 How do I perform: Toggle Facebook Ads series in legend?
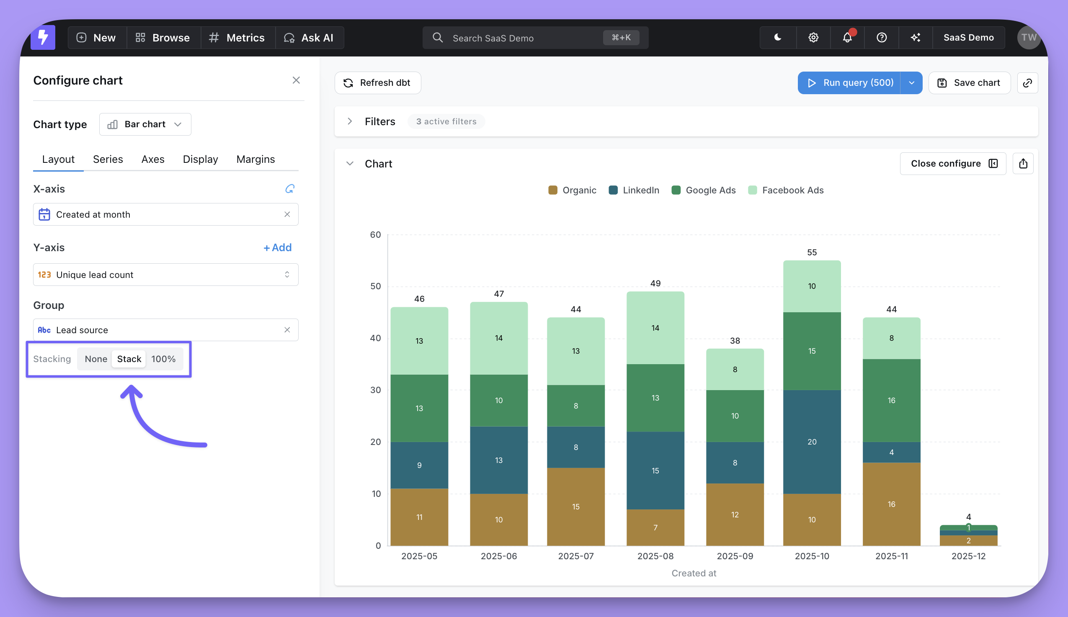786,190
